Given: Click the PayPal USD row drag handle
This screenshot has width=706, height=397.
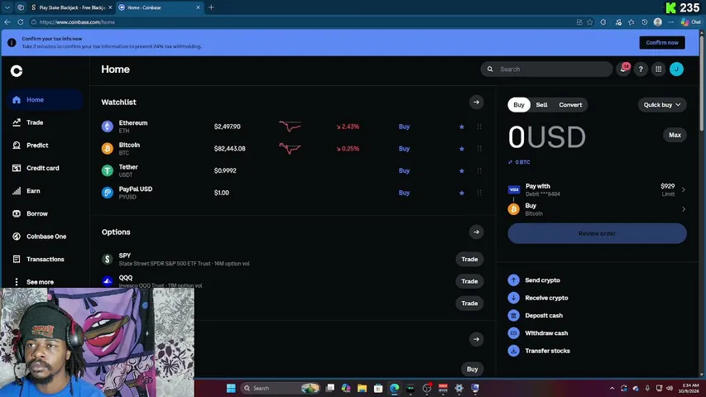Looking at the screenshot, I should pyautogui.click(x=479, y=193).
